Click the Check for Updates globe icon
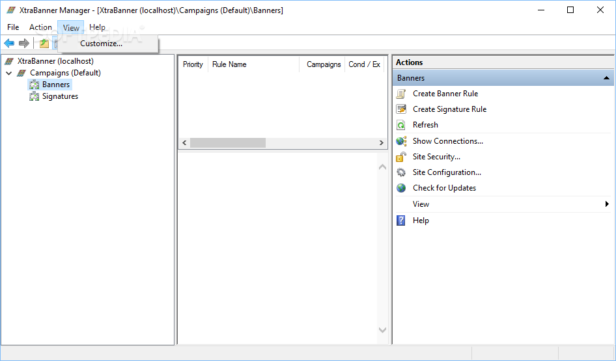 pyautogui.click(x=400, y=188)
